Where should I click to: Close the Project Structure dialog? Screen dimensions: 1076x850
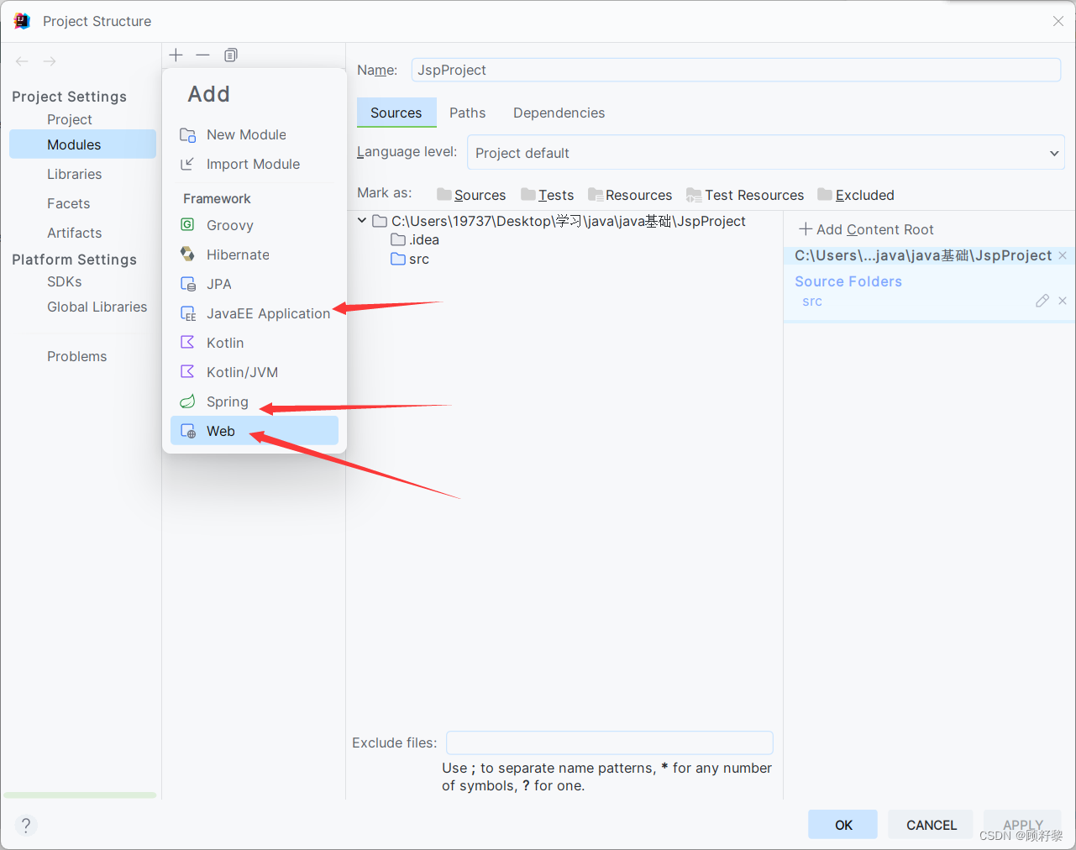pyautogui.click(x=1058, y=21)
